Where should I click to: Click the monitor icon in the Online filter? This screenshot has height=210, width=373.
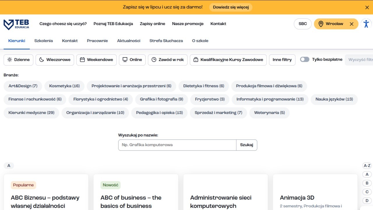(125, 60)
